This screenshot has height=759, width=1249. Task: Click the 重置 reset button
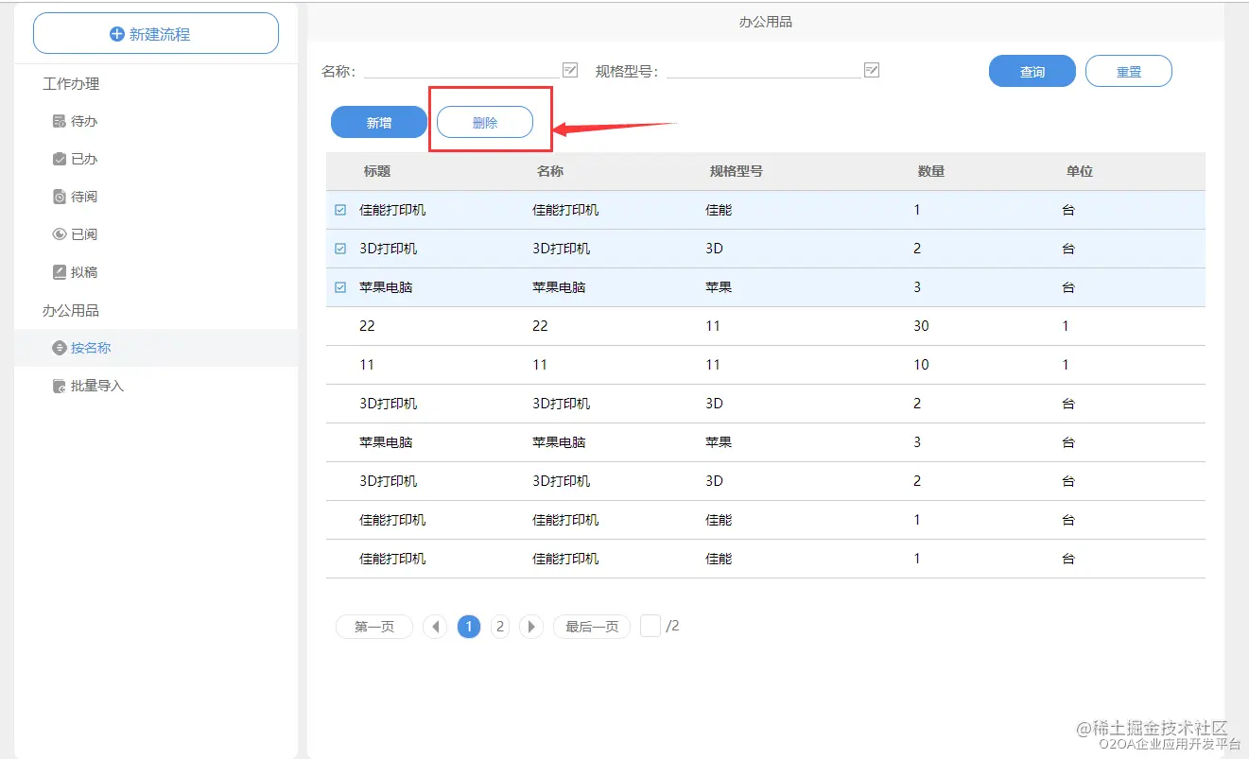coord(1129,71)
